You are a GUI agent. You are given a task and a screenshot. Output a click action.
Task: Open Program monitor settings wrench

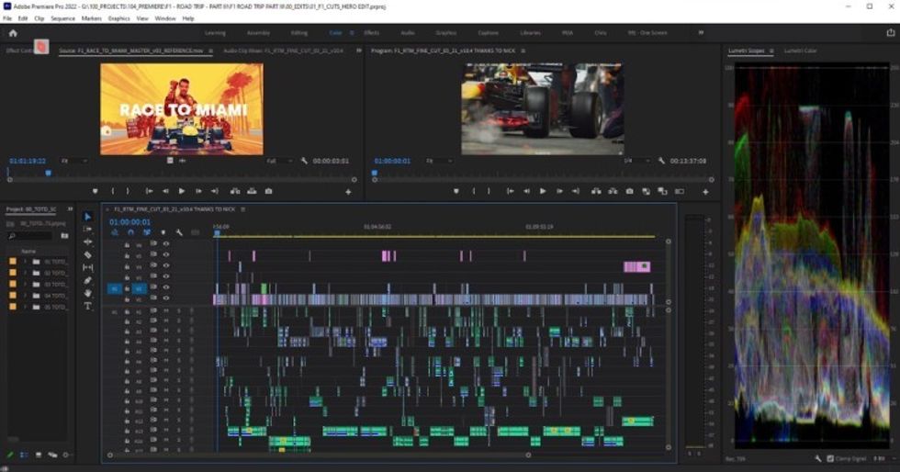pos(661,161)
